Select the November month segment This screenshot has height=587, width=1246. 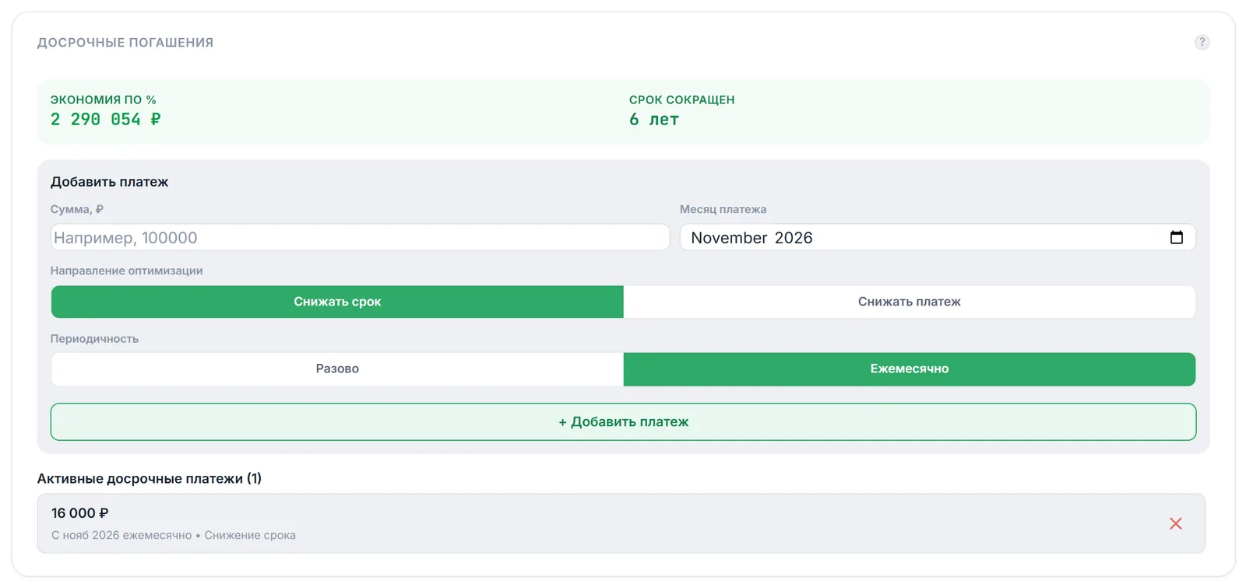click(x=729, y=238)
